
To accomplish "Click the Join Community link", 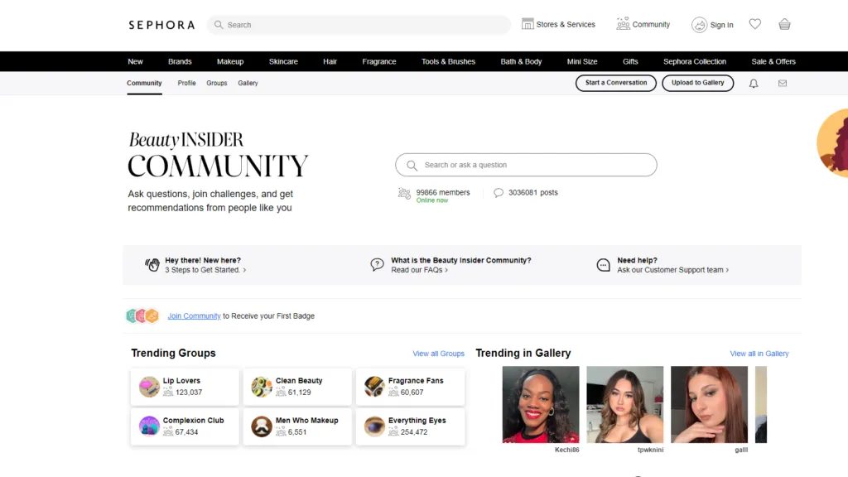I will [194, 316].
